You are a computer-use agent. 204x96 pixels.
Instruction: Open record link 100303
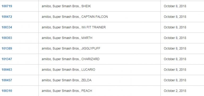point(7,38)
